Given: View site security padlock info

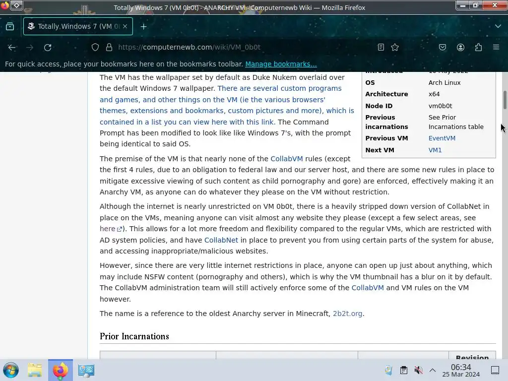Looking at the screenshot, I should click(x=109, y=47).
